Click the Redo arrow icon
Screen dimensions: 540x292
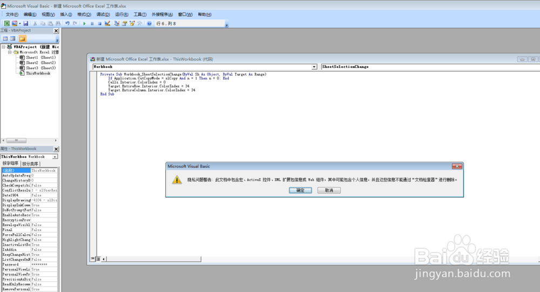(75, 23)
